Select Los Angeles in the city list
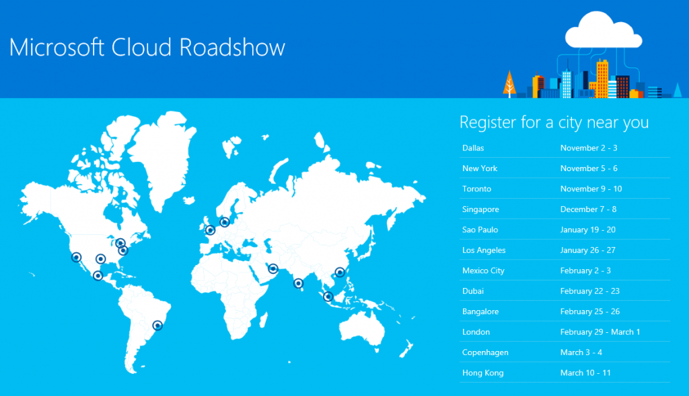 pos(484,250)
